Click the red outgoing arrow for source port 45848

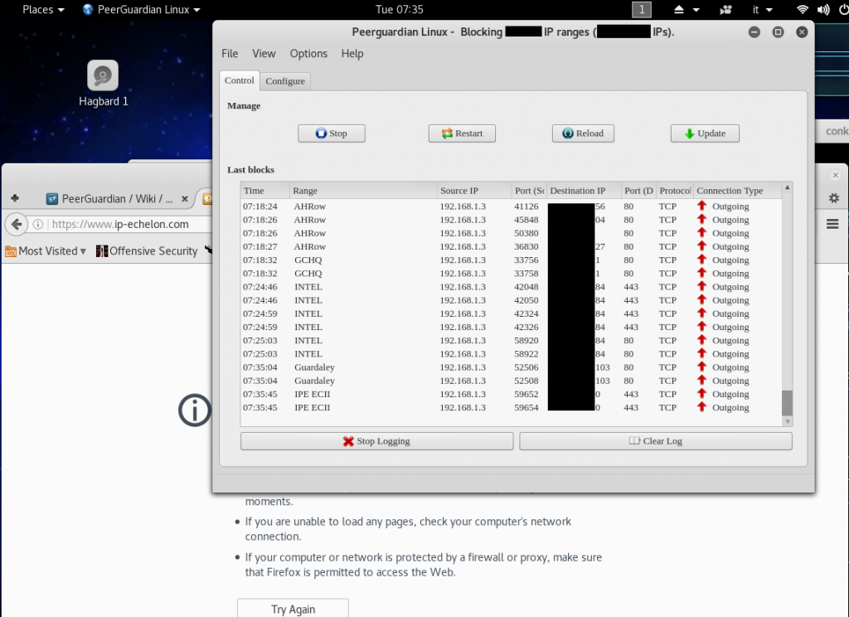(701, 220)
